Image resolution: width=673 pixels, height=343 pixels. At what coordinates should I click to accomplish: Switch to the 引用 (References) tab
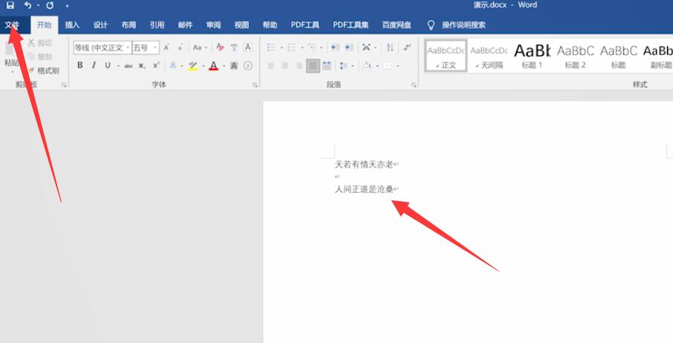[x=157, y=25]
